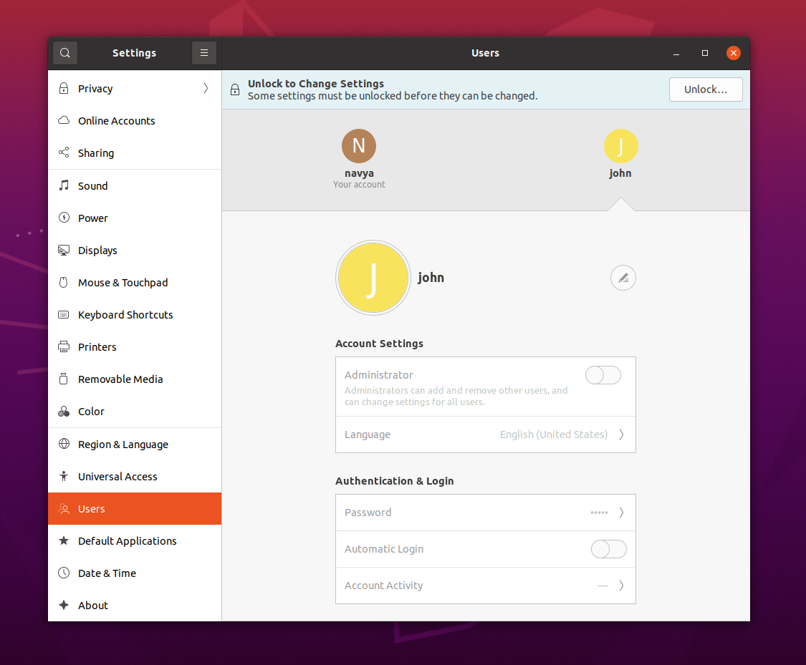Open Keyboard Shortcuts panel
Viewport: 806px width, 665px height.
click(135, 315)
